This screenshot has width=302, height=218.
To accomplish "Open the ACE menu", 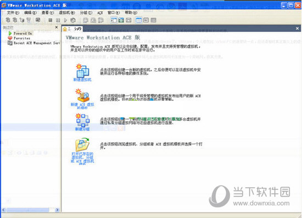I will click(x=100, y=13).
